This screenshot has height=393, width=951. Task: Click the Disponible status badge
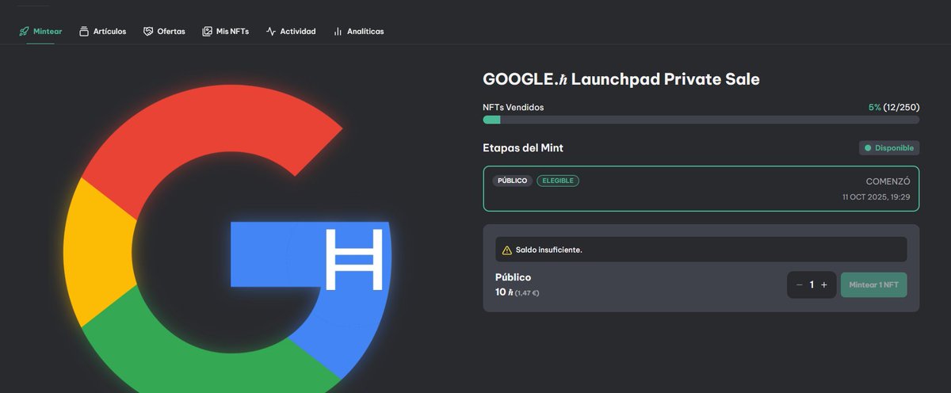click(x=889, y=147)
